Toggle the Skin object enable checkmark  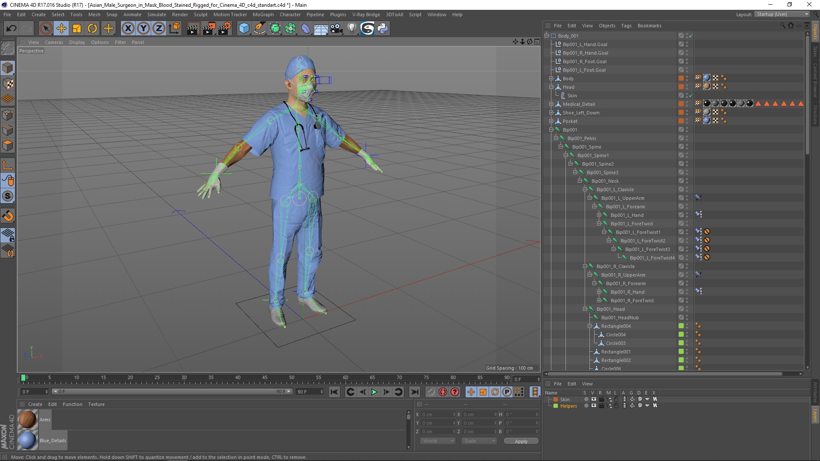click(x=691, y=96)
